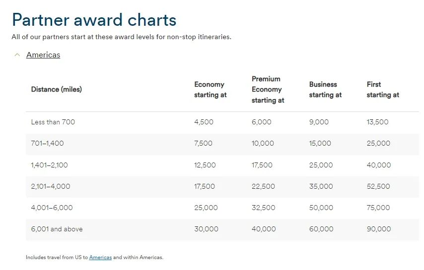Select the Less than 700 distance row
The image size is (424, 270).
(53, 122)
